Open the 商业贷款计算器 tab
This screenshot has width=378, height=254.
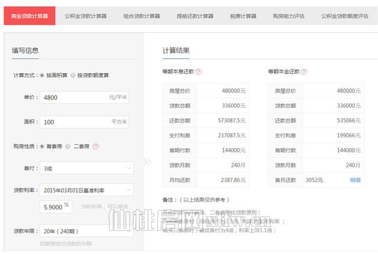pyautogui.click(x=30, y=16)
